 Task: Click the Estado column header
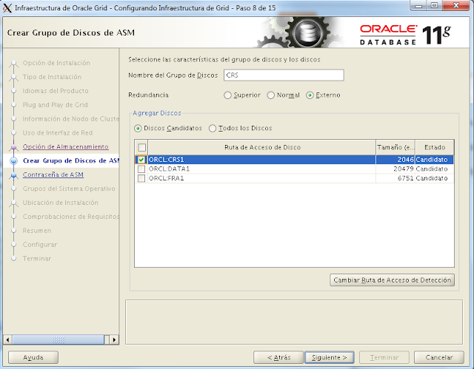pos(435,147)
